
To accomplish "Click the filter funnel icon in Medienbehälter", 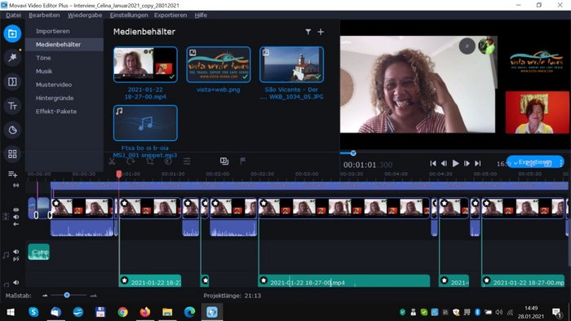I will click(308, 32).
